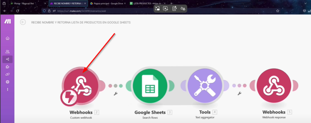Close the LISTA PRODUCTOS tab
This screenshot has height=123, width=311.
point(165,3)
